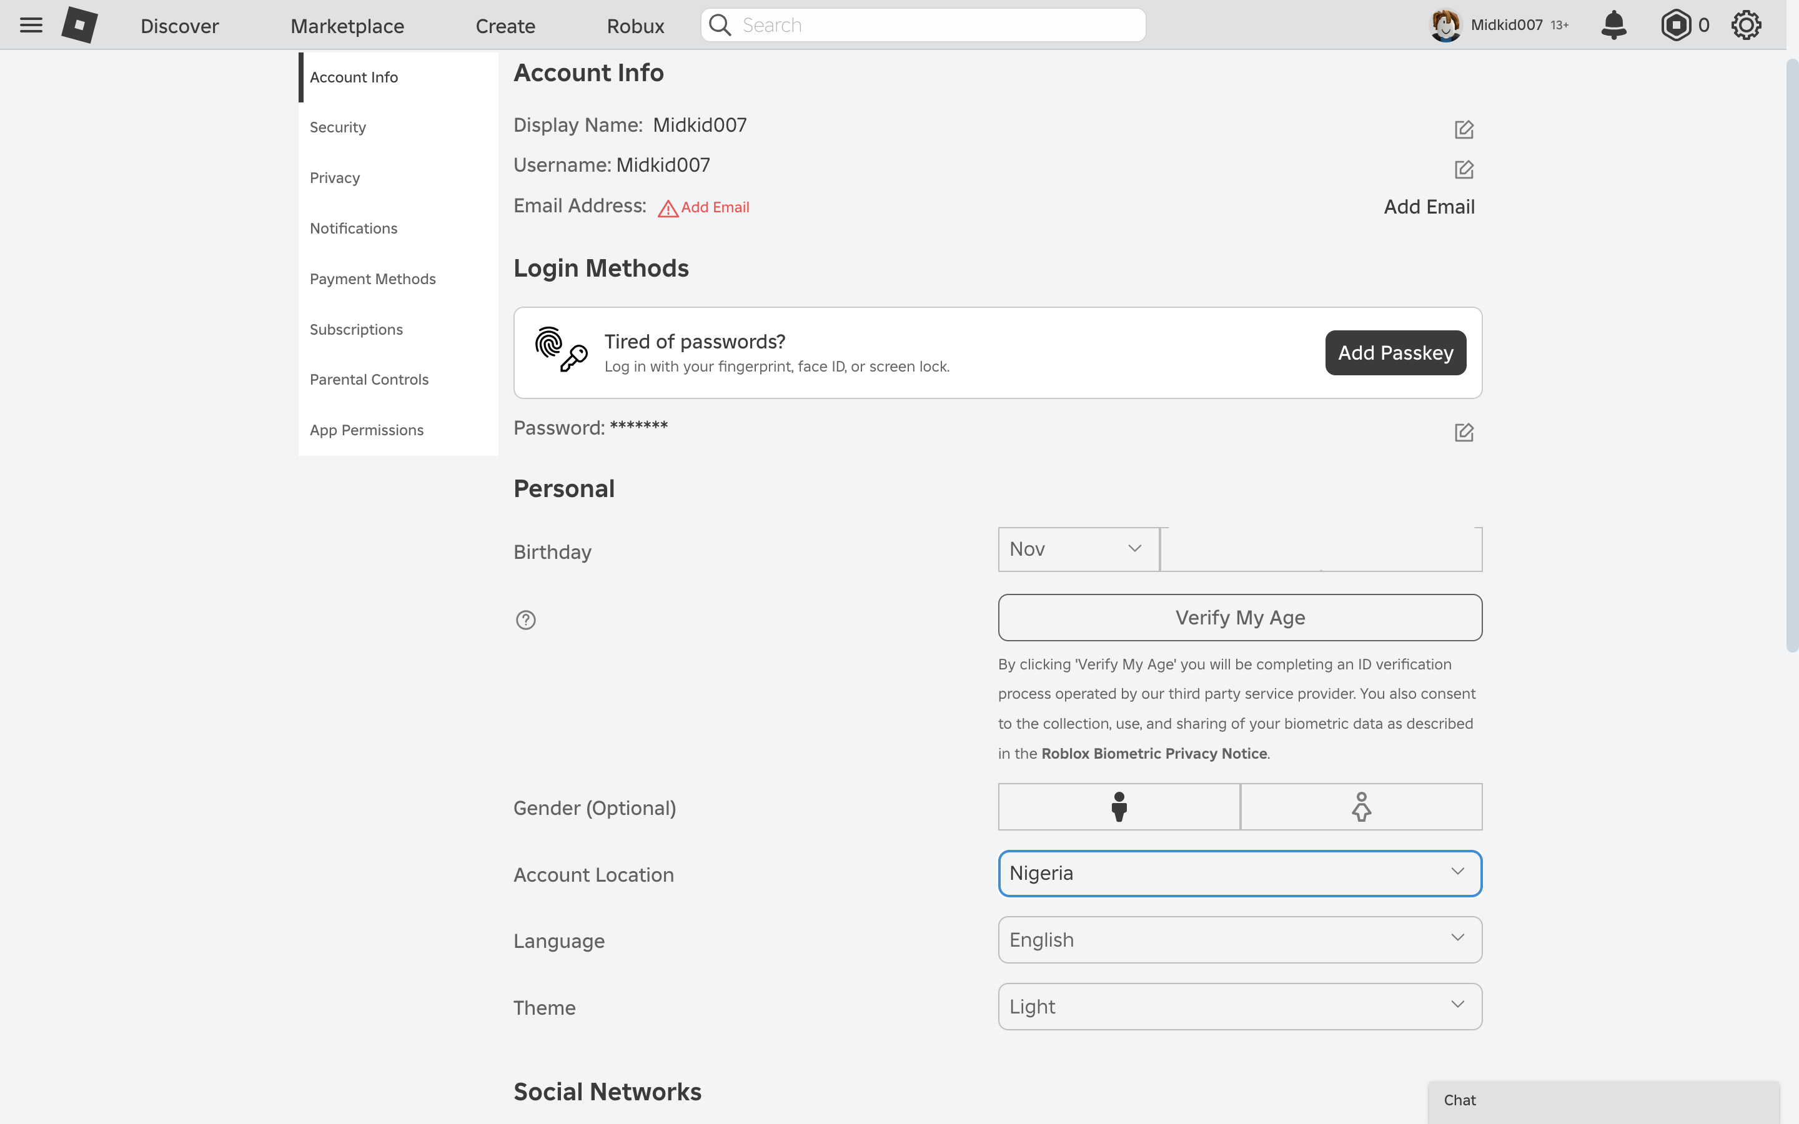Click the birthday month selector field

[1078, 549]
